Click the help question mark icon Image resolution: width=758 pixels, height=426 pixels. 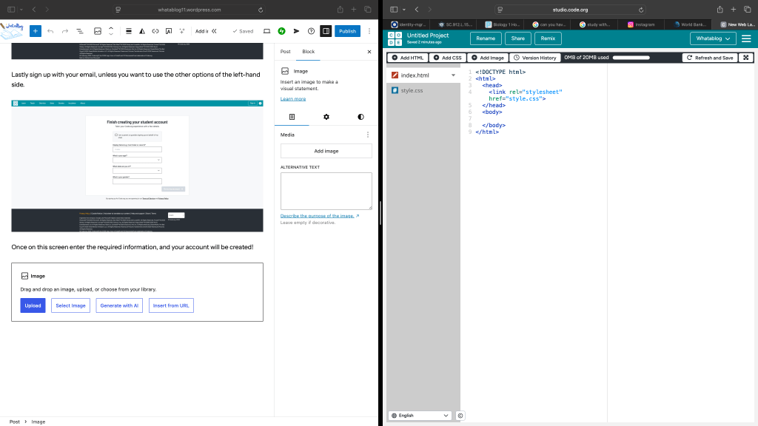point(311,31)
